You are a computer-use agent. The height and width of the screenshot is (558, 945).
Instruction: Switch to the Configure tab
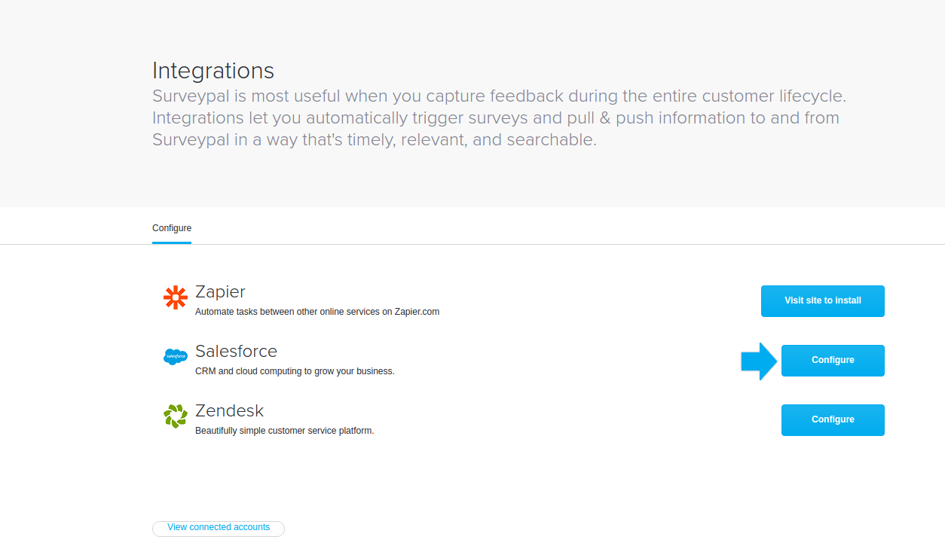tap(172, 228)
